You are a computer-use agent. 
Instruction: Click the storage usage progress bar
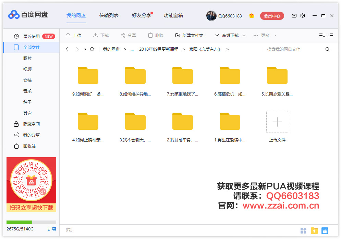pos(31,222)
